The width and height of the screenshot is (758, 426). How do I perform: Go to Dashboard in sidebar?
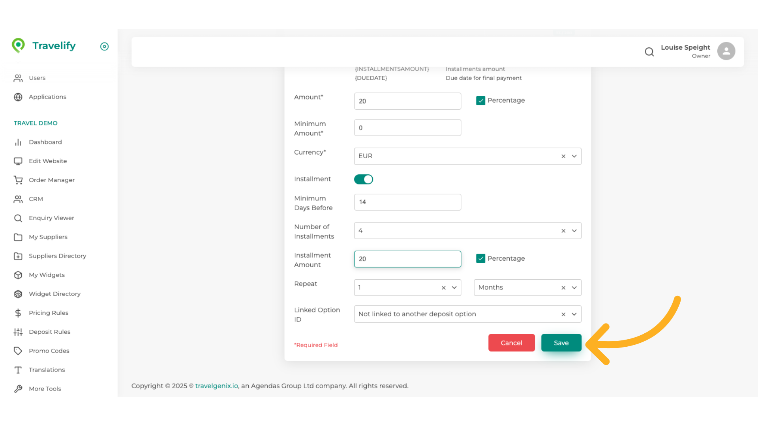45,142
